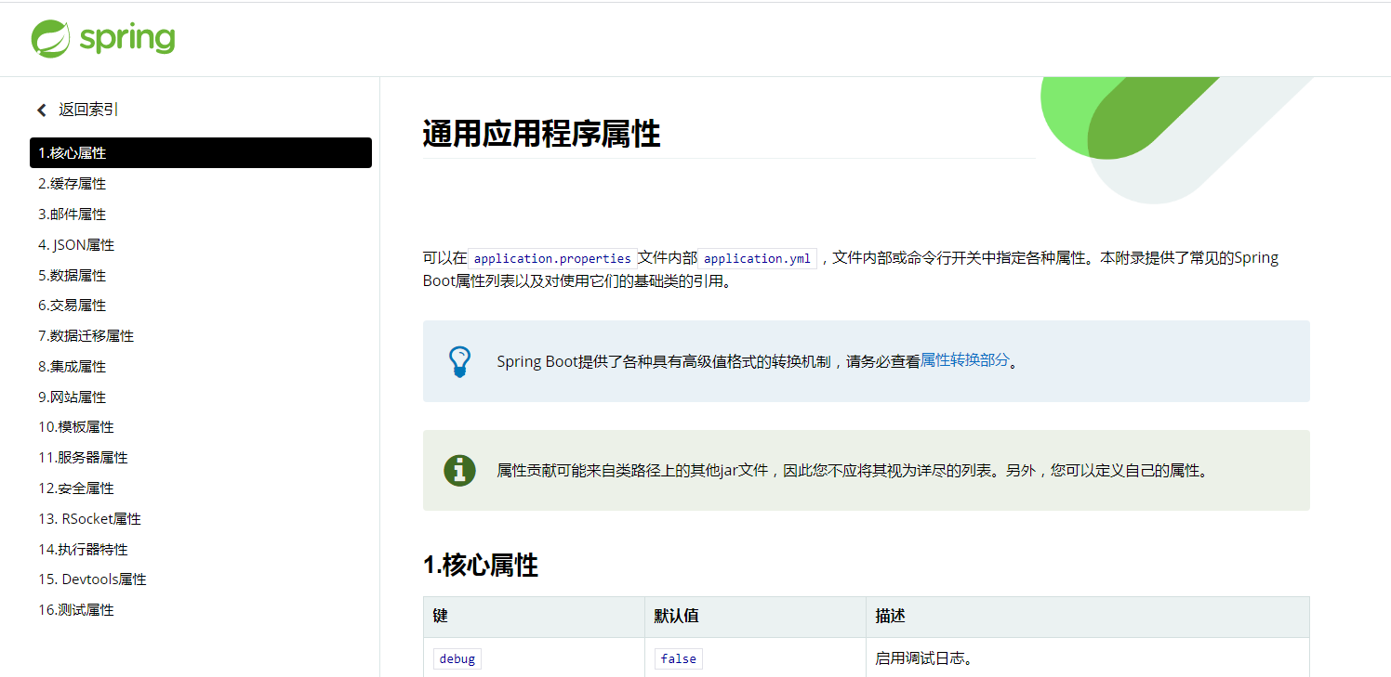Go to 8.集成属性

click(x=73, y=367)
